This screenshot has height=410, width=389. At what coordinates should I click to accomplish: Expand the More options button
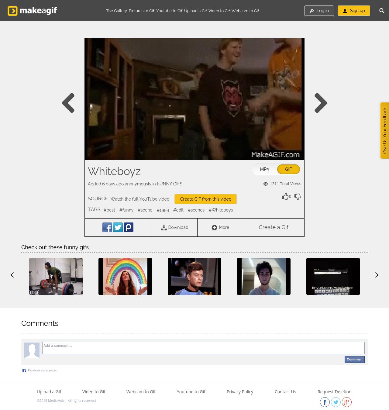point(220,227)
